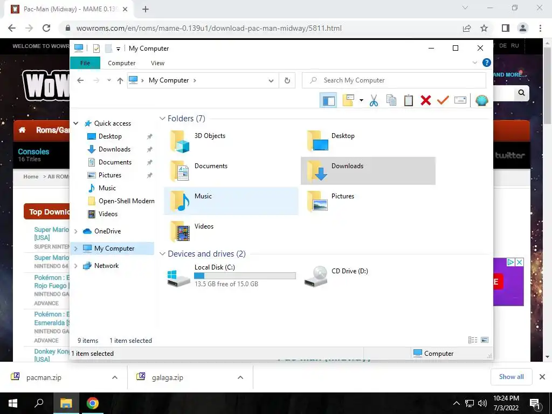This screenshot has width=552, height=414.
Task: Open the address bar history dropdown
Action: [x=271, y=81]
